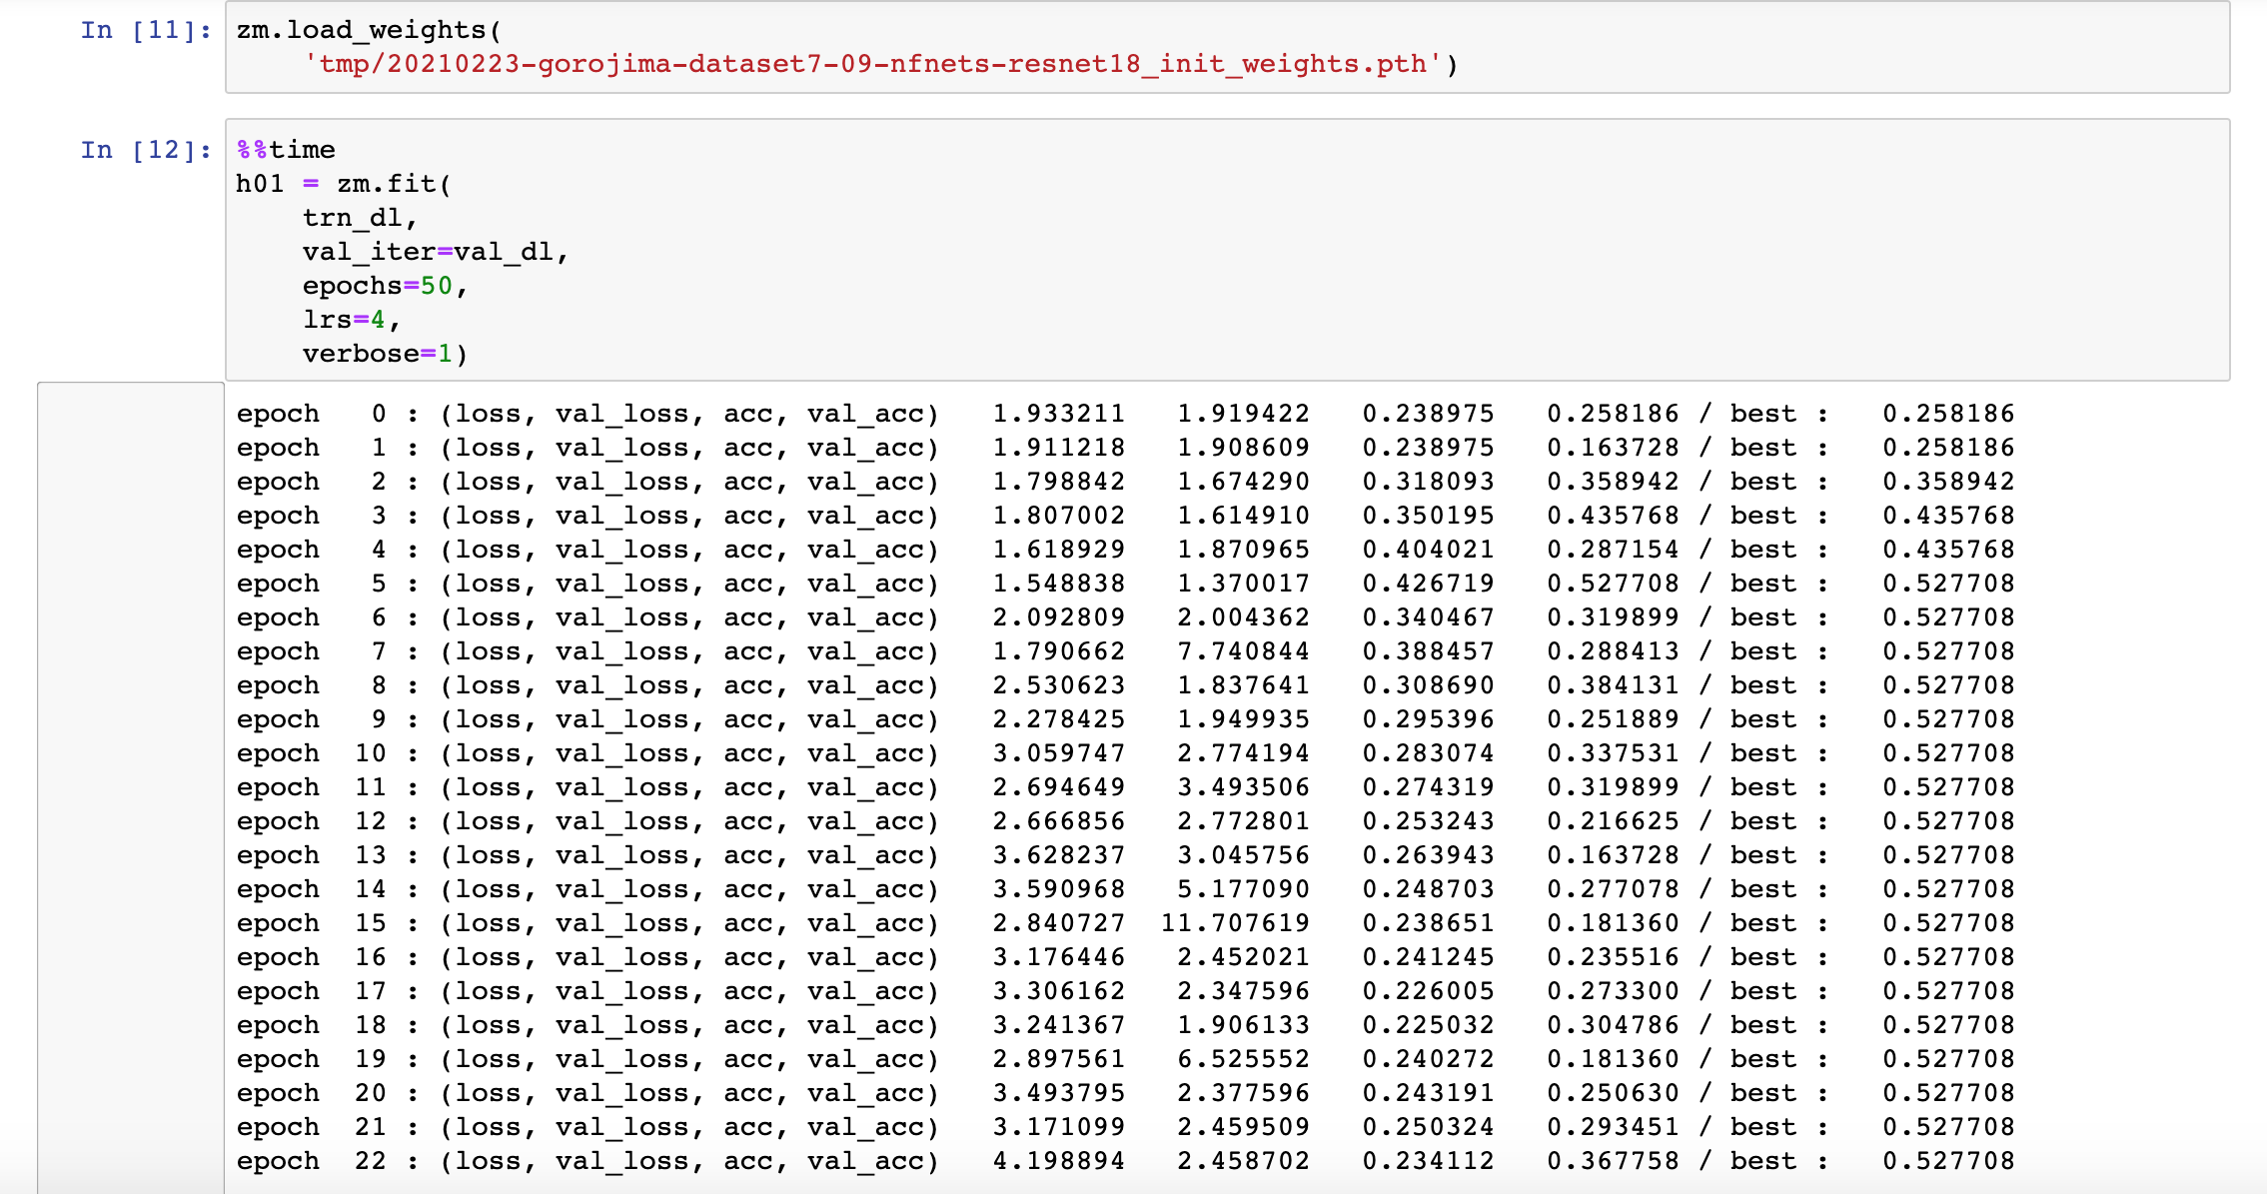Click epoch 3 acc value 0.350195
Image resolution: width=2267 pixels, height=1194 pixels.
click(x=1429, y=516)
